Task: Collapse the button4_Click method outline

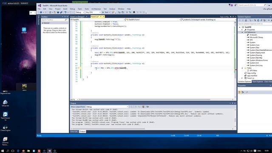Action: point(82,48)
